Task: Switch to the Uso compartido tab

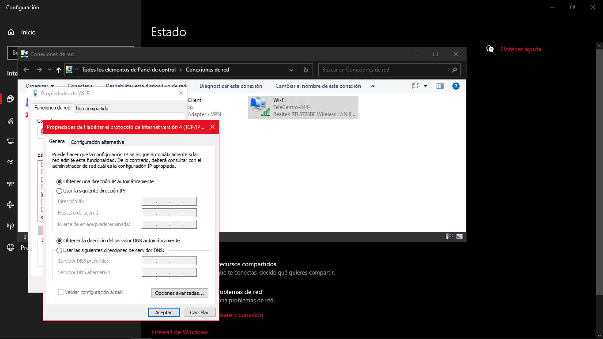Action: 92,109
